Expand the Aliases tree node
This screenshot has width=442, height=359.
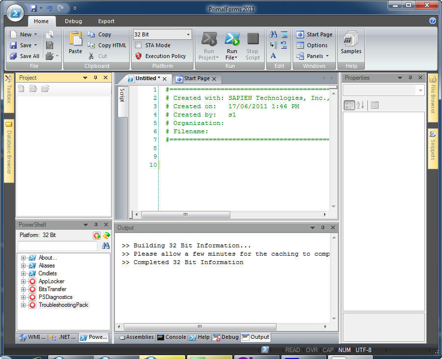[x=23, y=266]
